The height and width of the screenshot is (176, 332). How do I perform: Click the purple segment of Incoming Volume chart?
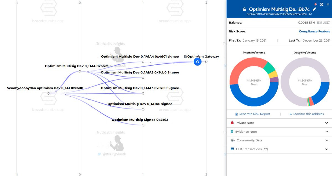pos(275,80)
